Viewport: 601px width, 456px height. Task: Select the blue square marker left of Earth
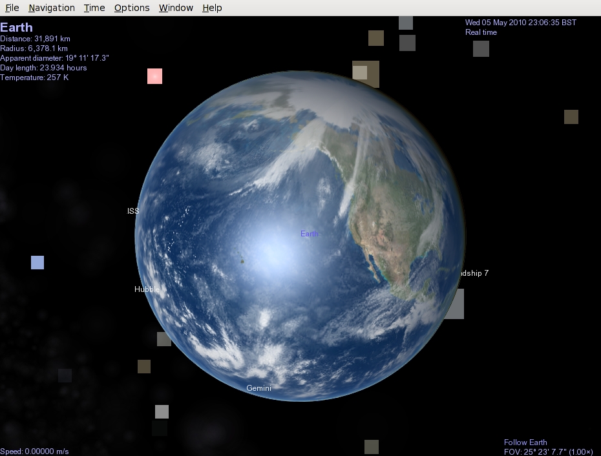tap(37, 262)
